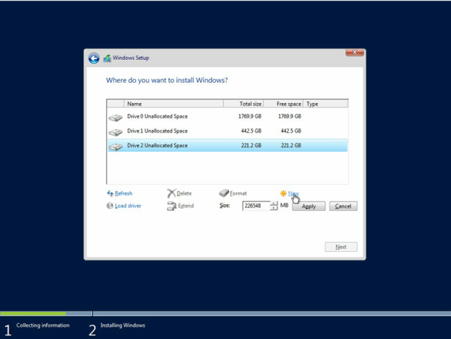Increase size with the spinner up arrow
Viewport: 451px width, 339px height.
274,203
